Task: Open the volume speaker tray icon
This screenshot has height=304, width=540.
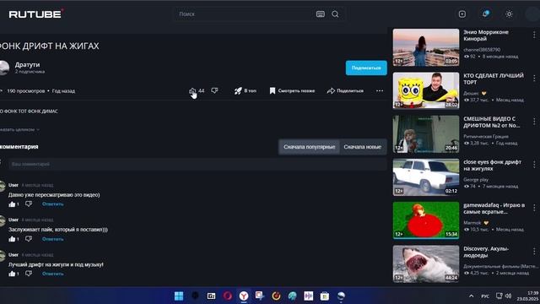Action: point(508,296)
